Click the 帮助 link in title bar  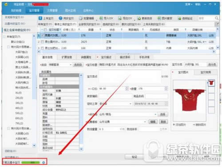pos(198,4)
